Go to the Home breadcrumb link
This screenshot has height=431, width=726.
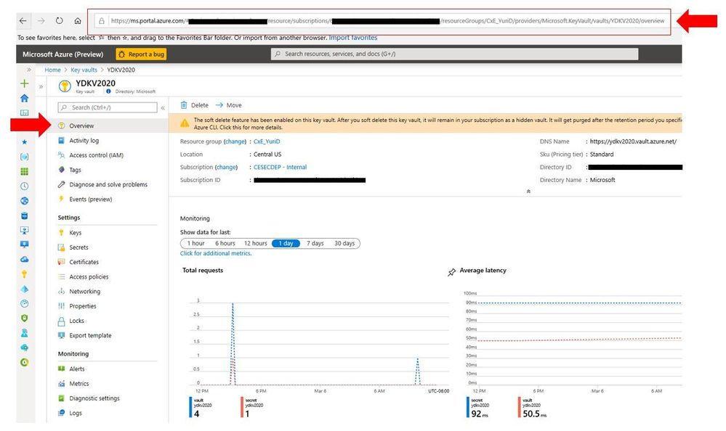click(52, 70)
